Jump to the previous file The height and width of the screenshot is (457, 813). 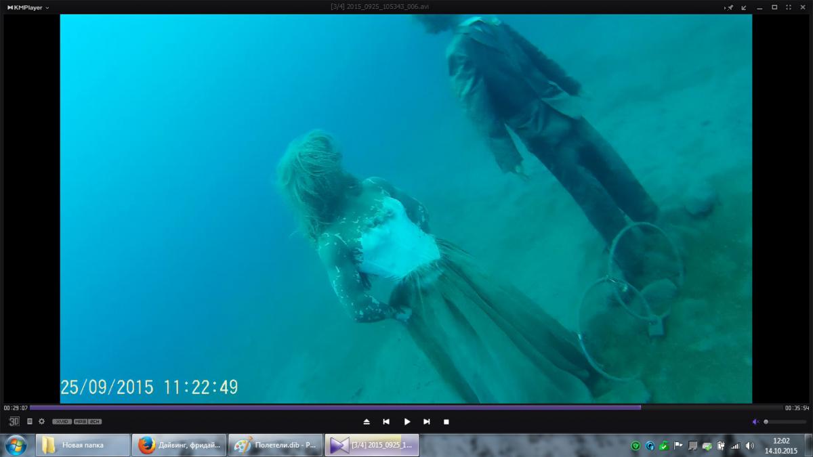386,422
